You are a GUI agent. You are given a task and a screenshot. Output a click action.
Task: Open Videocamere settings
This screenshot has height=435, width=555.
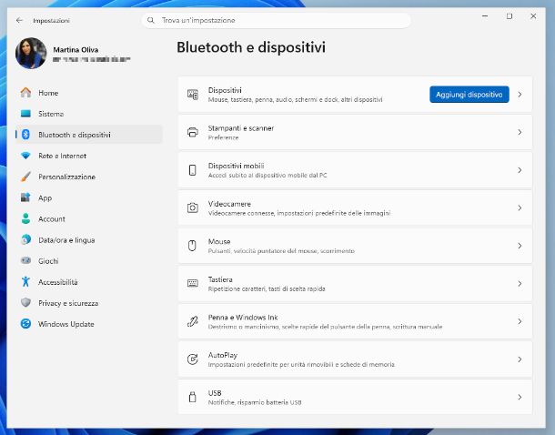coord(355,207)
